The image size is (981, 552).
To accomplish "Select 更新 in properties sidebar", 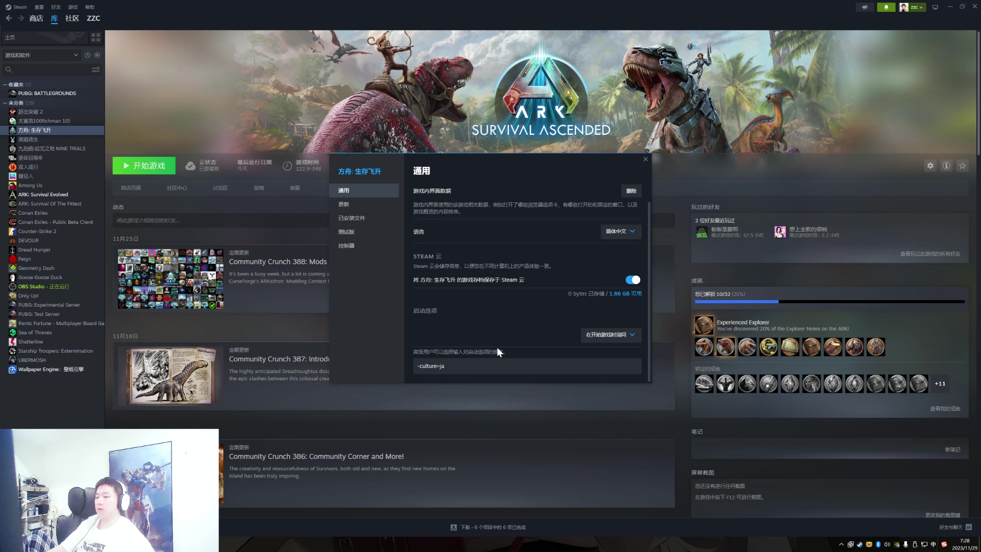I will tap(364, 204).
